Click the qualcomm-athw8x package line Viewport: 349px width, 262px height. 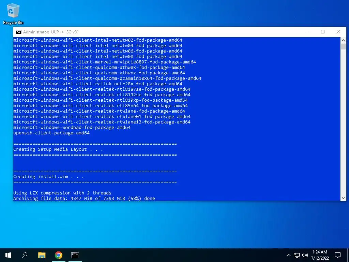99,68
